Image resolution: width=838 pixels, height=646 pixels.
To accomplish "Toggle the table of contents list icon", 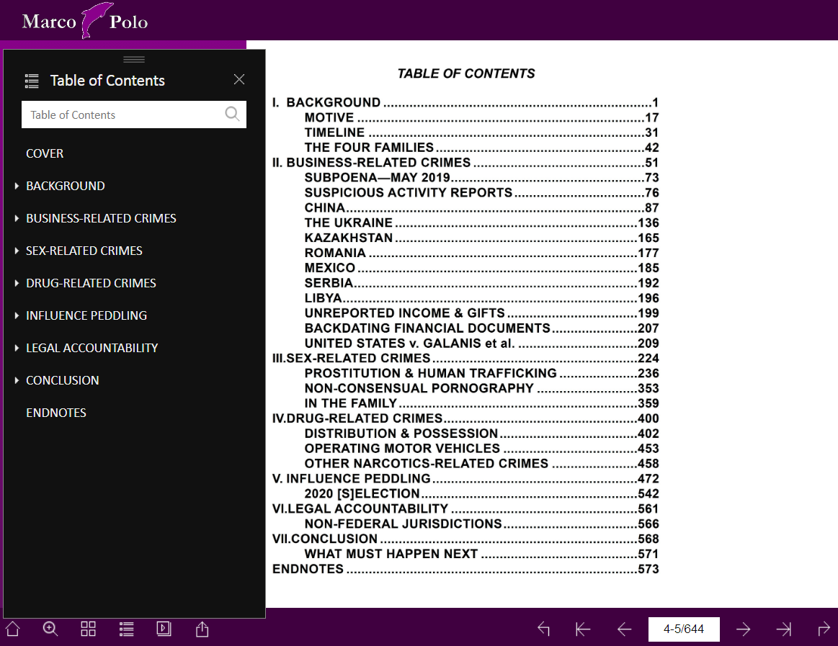I will pos(126,629).
